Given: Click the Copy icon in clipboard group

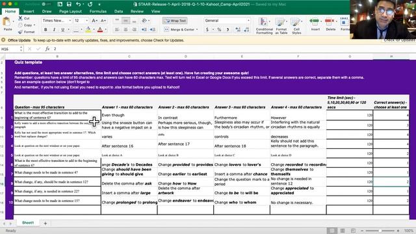Looking at the screenshot, I should (x=20, y=25).
